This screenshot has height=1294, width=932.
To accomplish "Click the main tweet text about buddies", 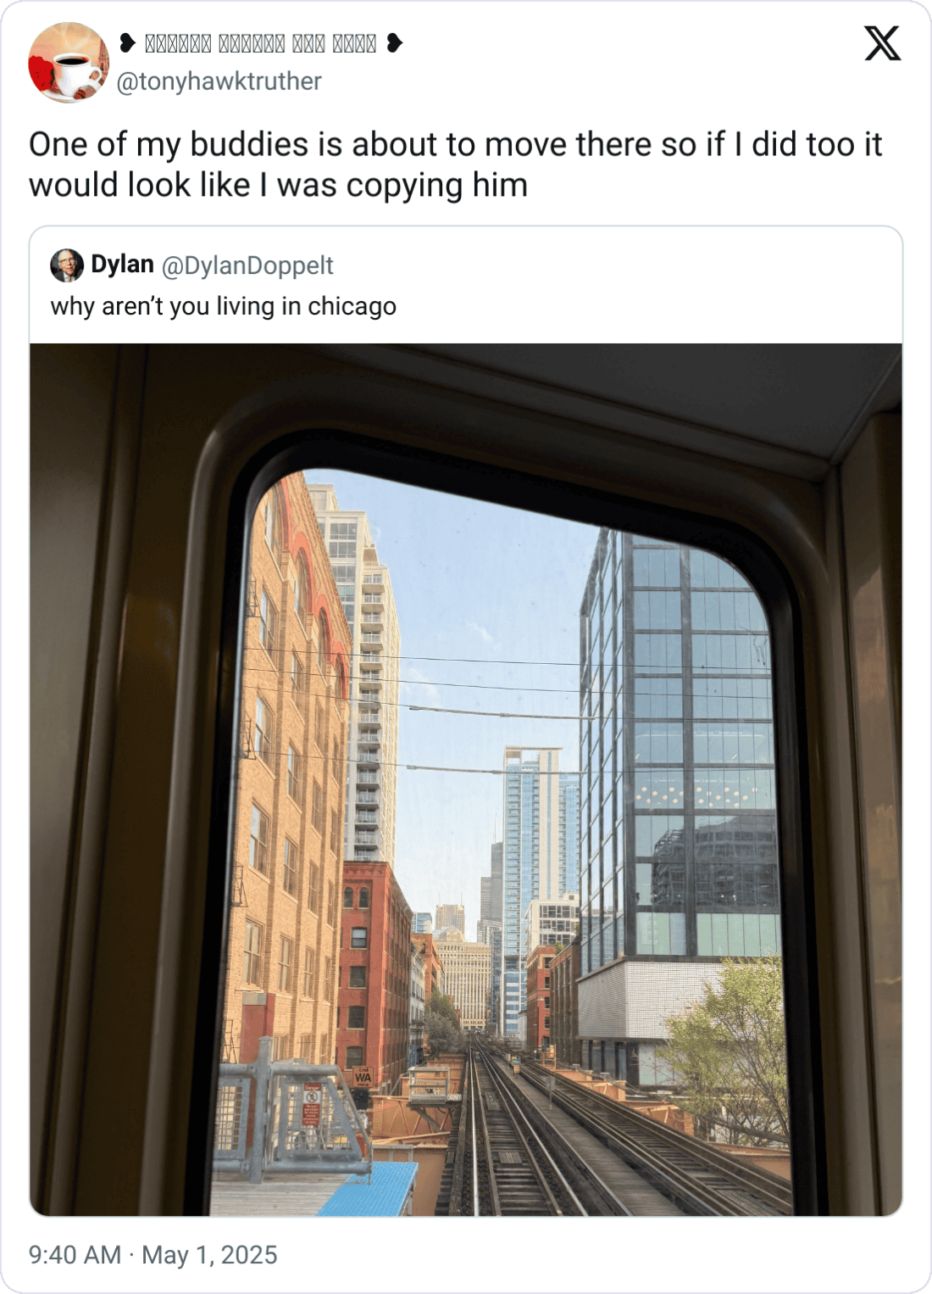I will pos(456,165).
